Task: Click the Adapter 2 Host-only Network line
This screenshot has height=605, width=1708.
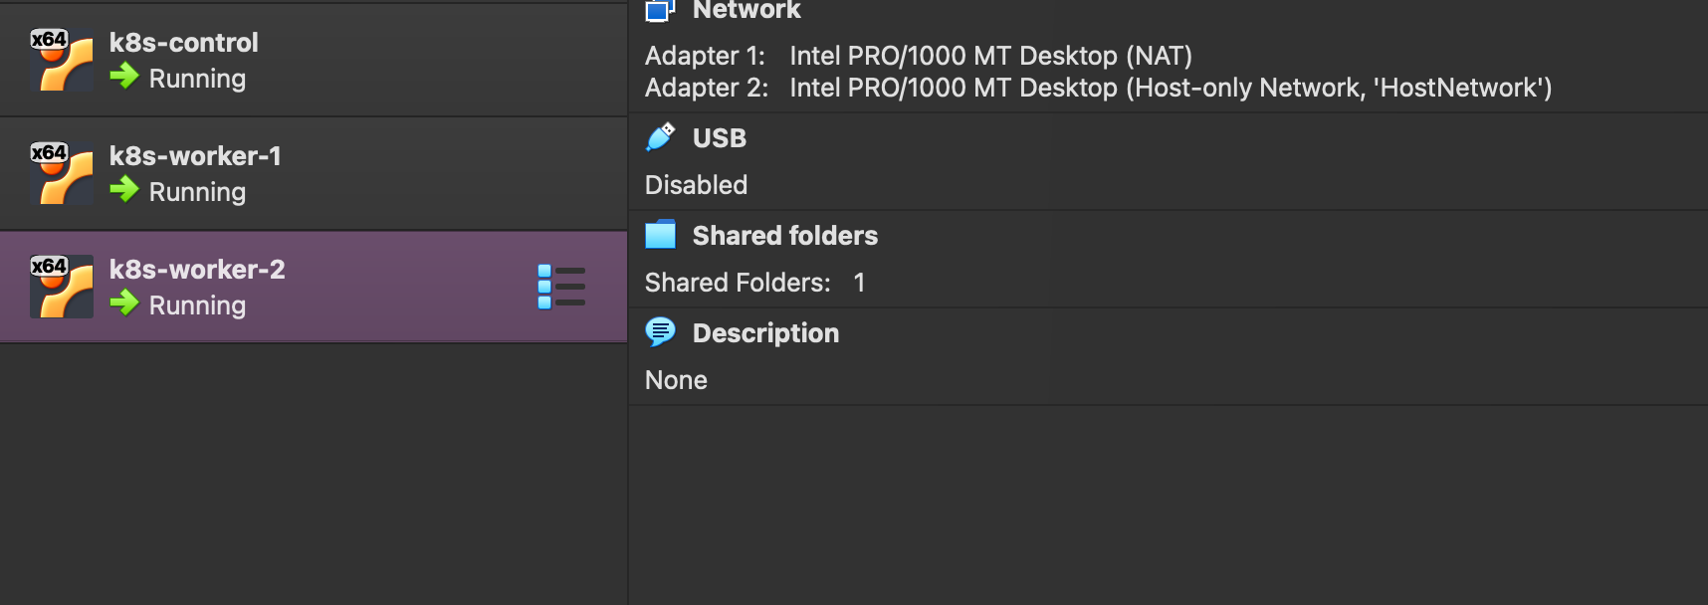Action: pyautogui.click(x=1099, y=88)
